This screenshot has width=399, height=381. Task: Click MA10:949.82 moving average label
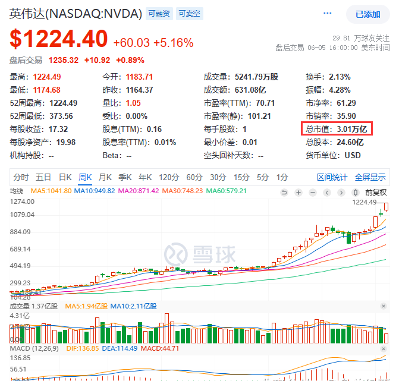click(95, 191)
